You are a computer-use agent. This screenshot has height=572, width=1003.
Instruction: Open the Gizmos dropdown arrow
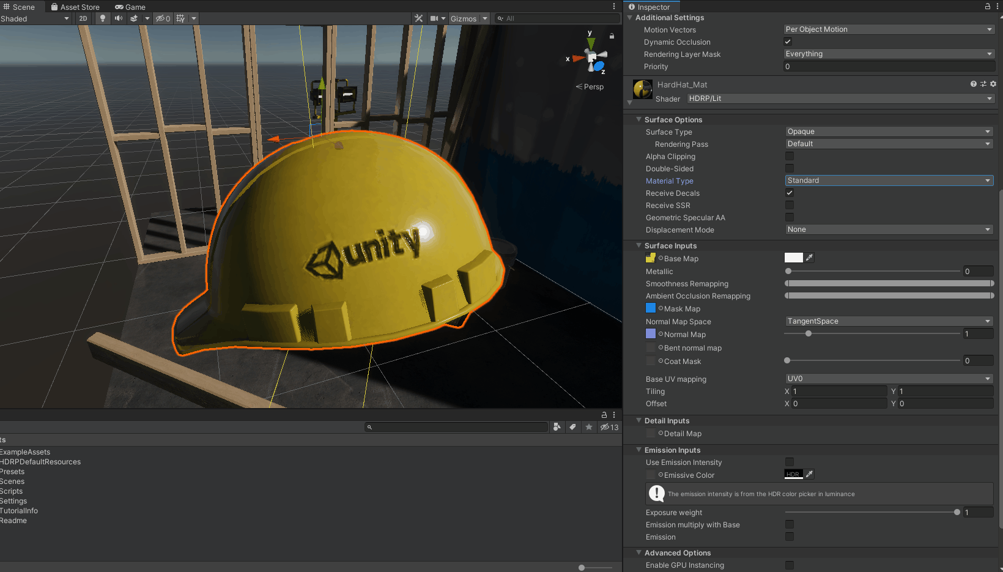[x=485, y=18]
